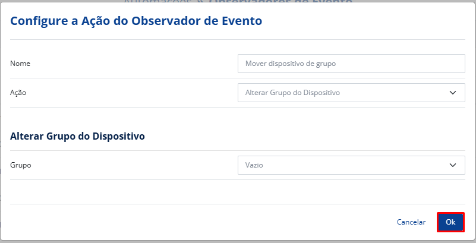Click the blank footer area left of Cancelar
This screenshot has width=476, height=243.
point(196,222)
